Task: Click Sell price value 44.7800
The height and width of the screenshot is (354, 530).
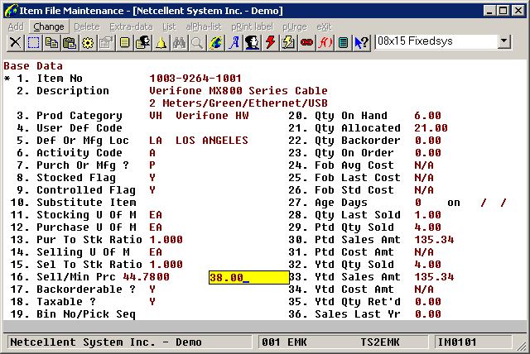Action: [146, 277]
